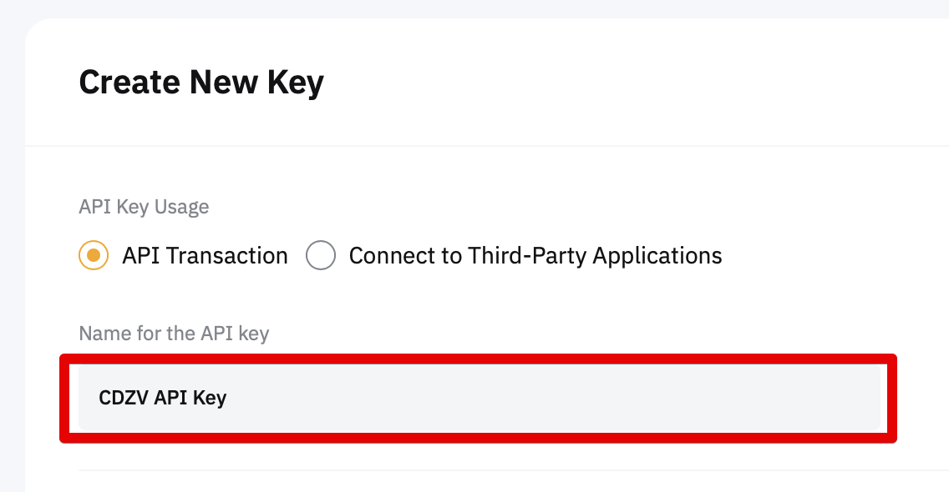
Task: Click the "API Transaction" option label
Action: (205, 255)
